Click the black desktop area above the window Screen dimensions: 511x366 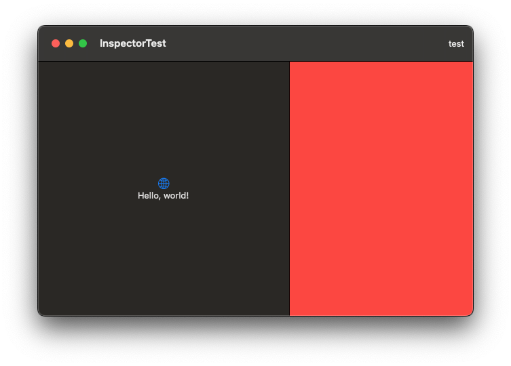[x=255, y=12]
